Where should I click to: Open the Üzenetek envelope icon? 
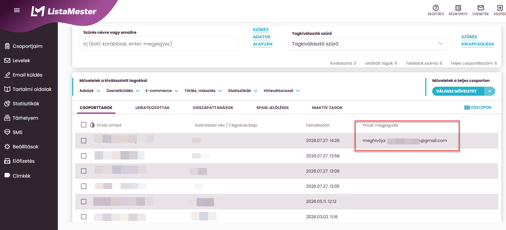click(x=480, y=8)
